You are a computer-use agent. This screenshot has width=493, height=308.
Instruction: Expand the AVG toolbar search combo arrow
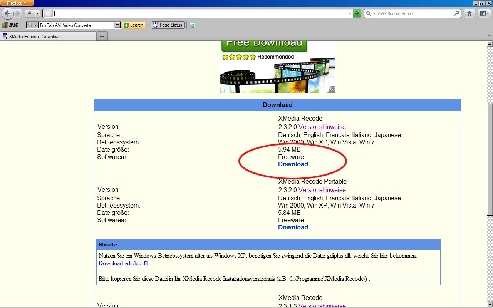point(117,25)
